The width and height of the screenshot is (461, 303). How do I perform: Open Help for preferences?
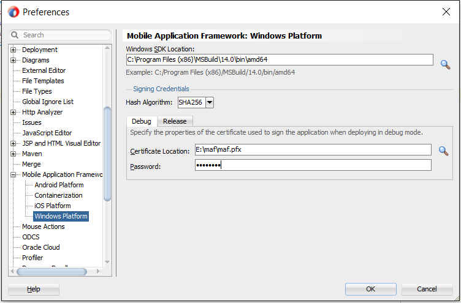pos(34,289)
